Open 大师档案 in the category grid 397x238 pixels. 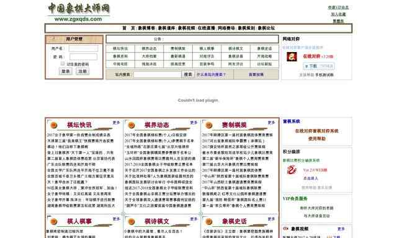[x=149, y=56]
